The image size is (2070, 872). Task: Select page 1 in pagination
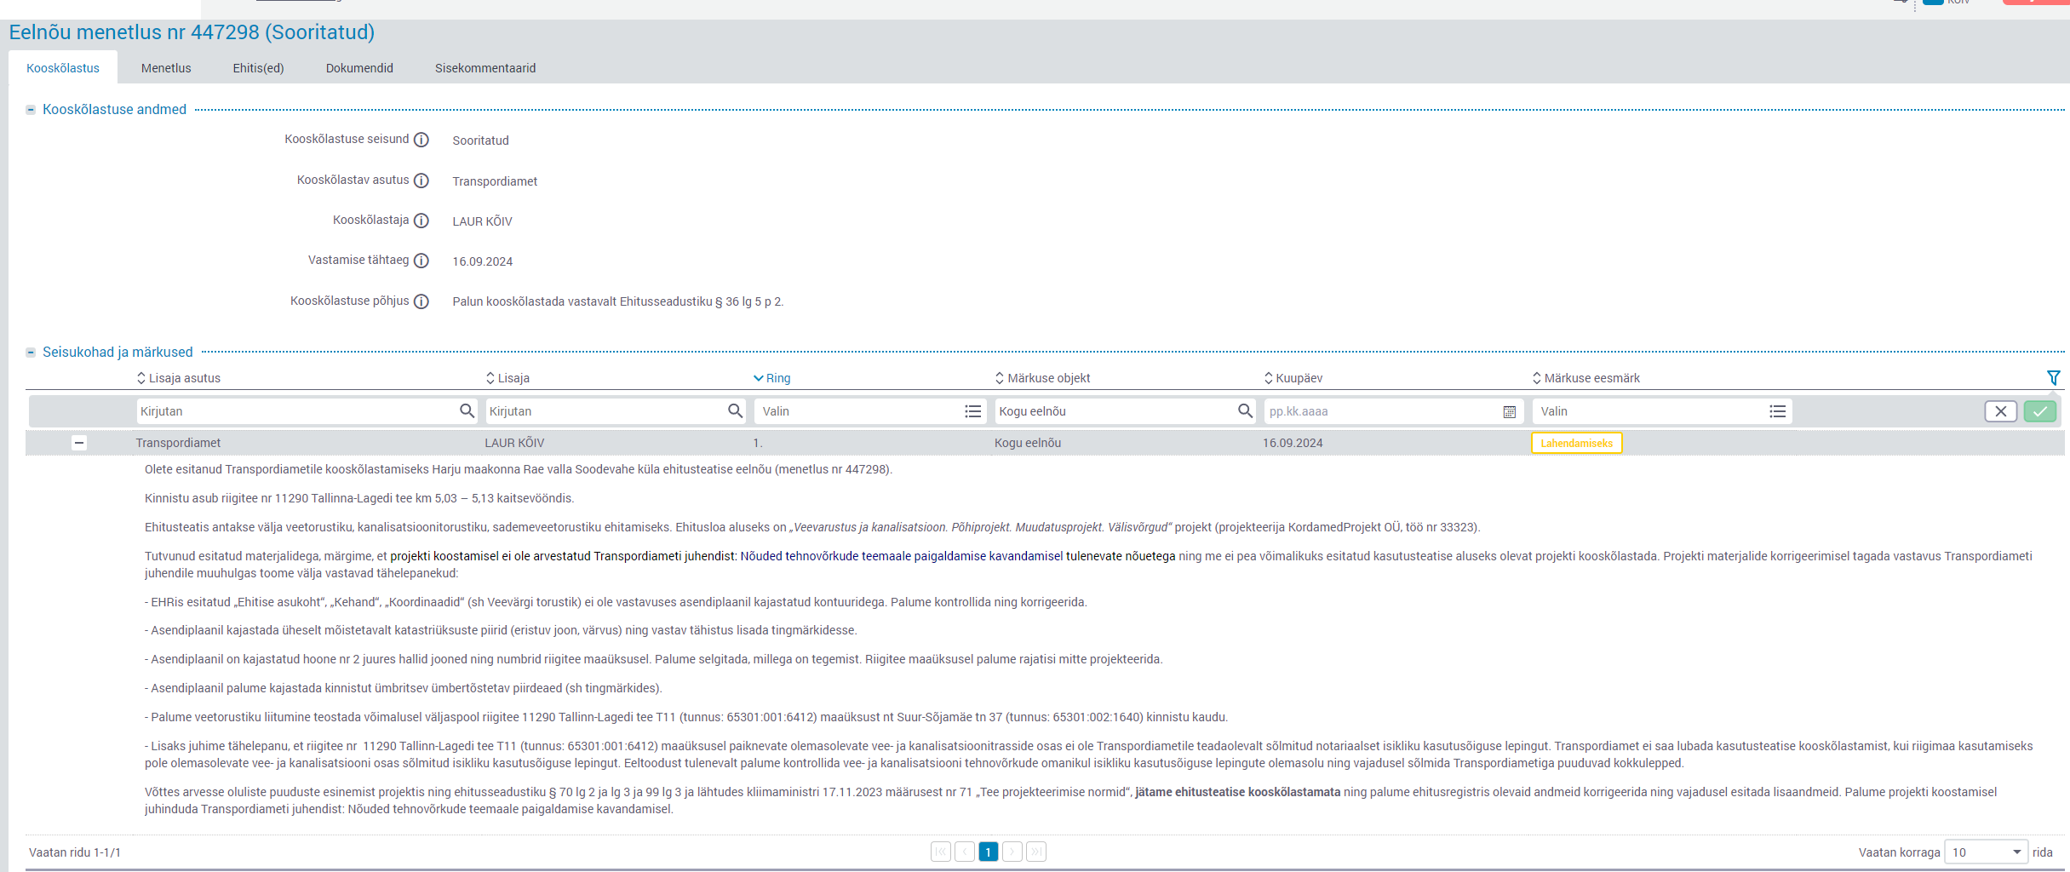[x=989, y=852]
